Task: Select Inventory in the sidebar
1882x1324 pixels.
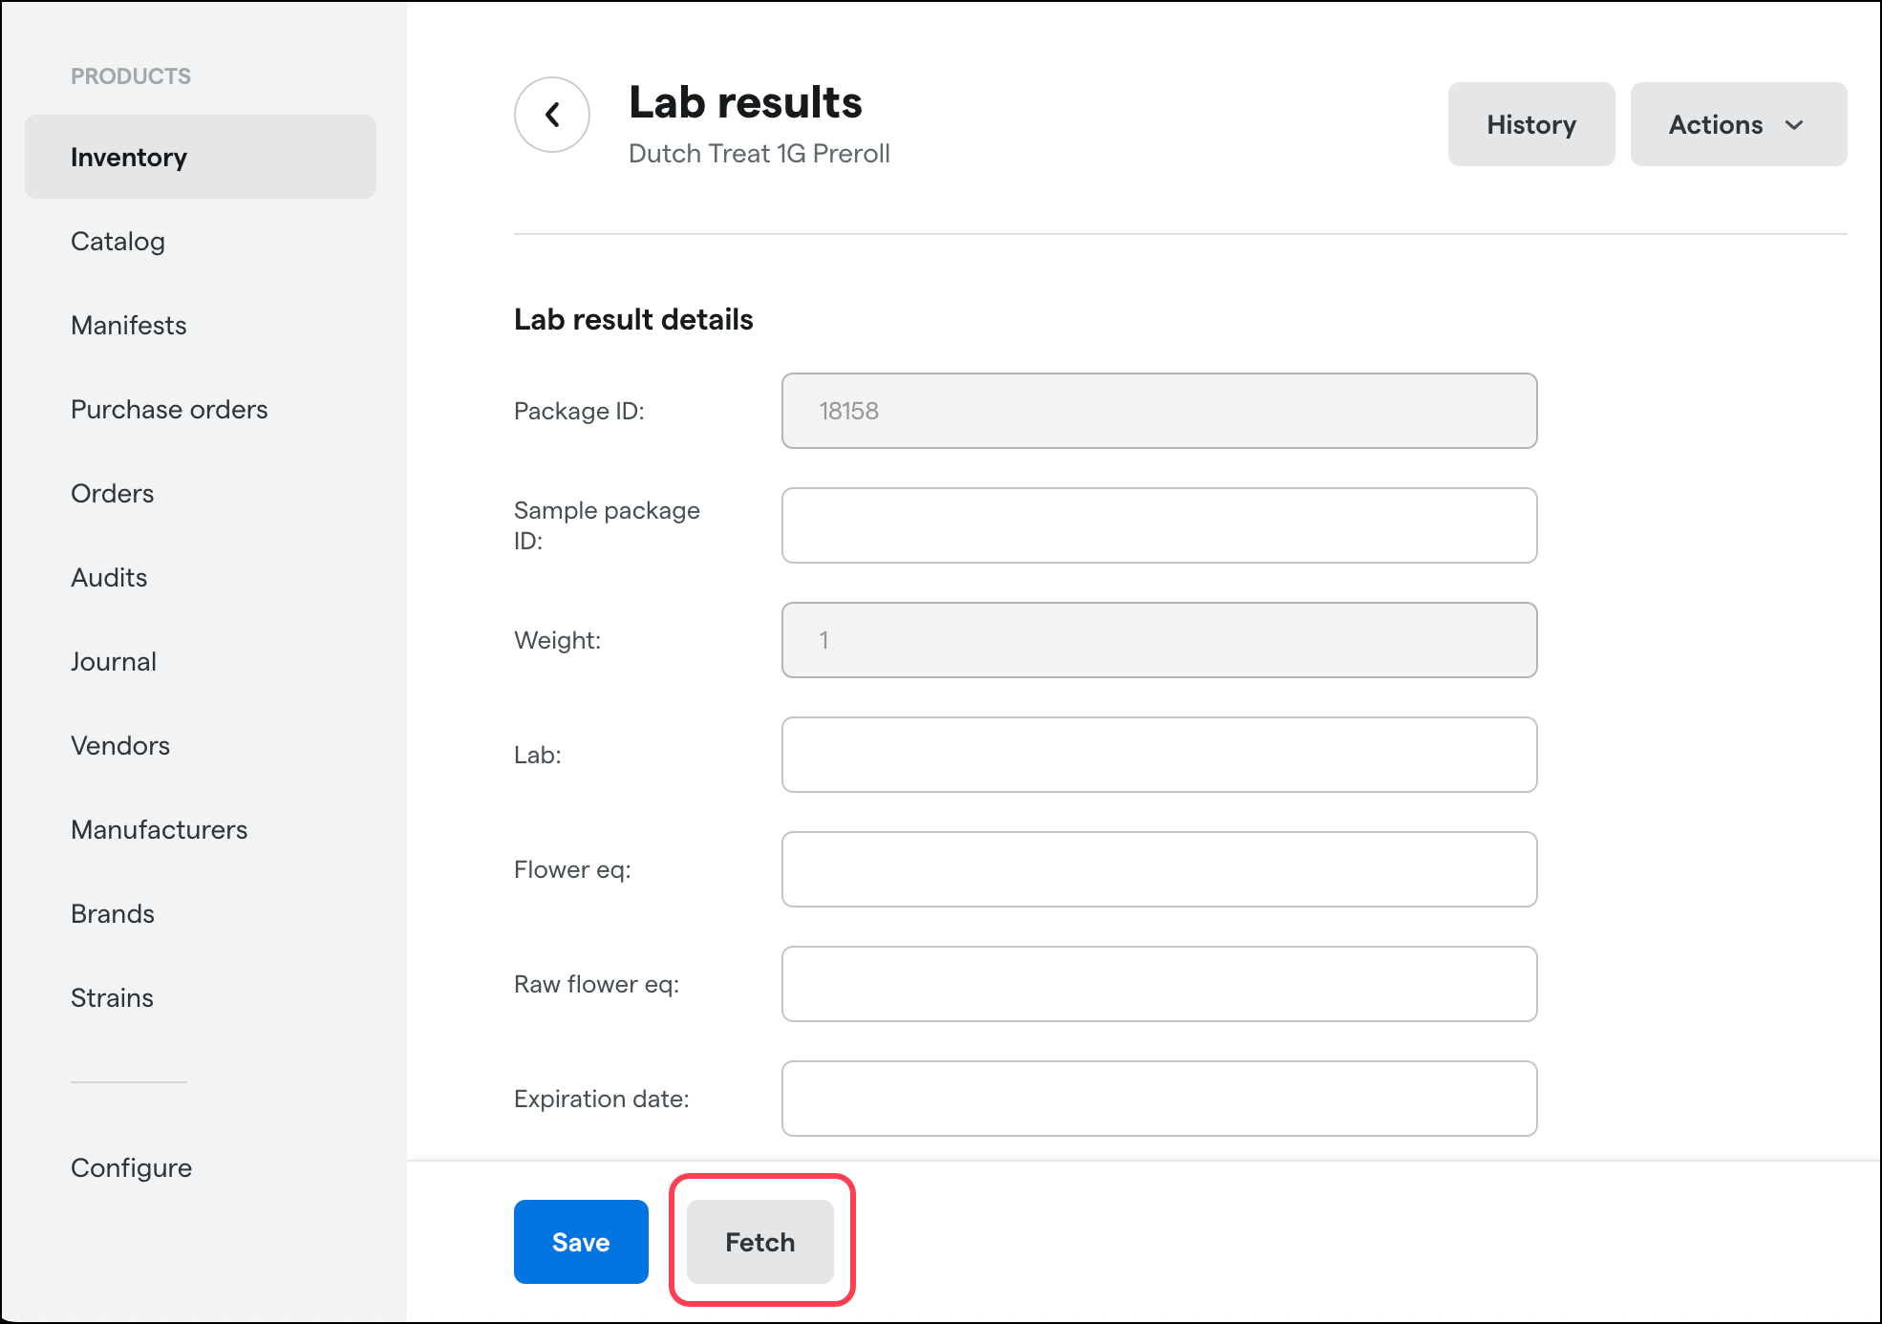Action: point(129,157)
